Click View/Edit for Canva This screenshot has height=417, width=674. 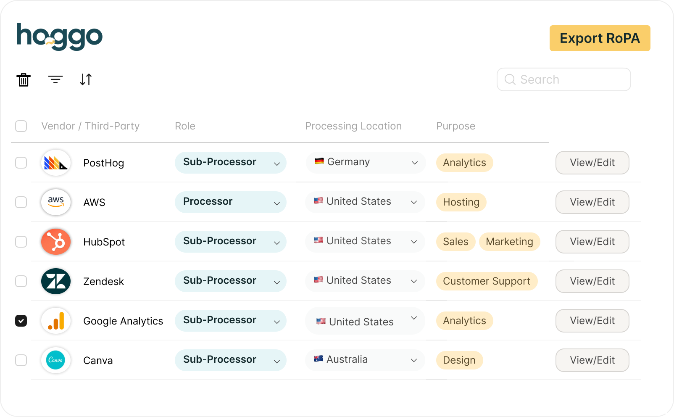[x=592, y=360]
